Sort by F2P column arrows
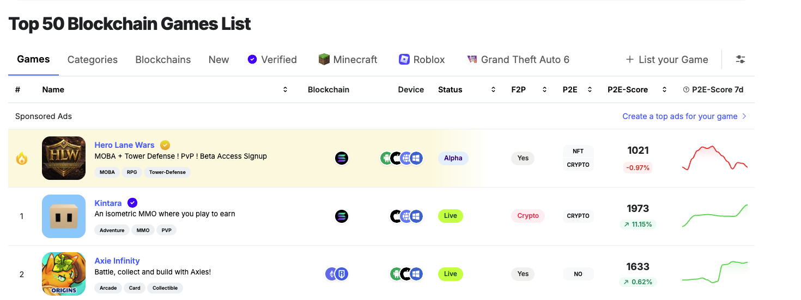The image size is (801, 300). (x=544, y=90)
